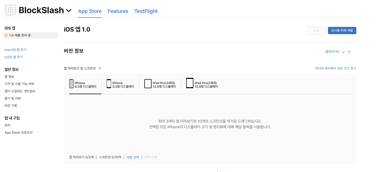
Task: Click the screenshot drop area instruction text
Action: [210, 124]
